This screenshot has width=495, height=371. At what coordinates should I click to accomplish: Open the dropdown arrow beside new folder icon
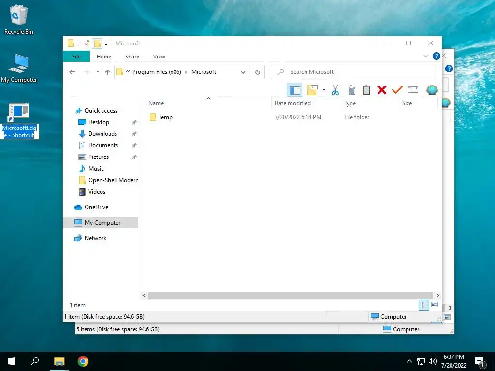point(324,90)
